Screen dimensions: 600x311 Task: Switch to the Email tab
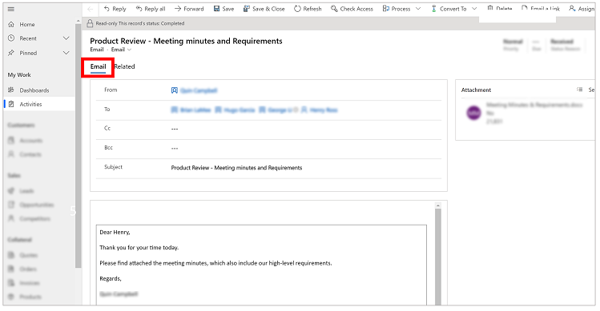coord(98,67)
